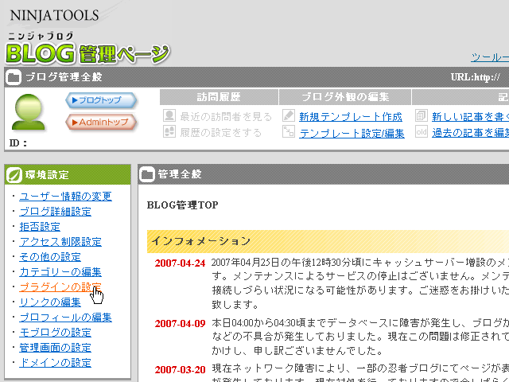Open テンプレート設定/編集 link

[352, 133]
